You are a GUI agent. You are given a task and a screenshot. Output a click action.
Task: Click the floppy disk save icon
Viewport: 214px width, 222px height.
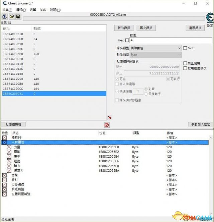pos(18,17)
